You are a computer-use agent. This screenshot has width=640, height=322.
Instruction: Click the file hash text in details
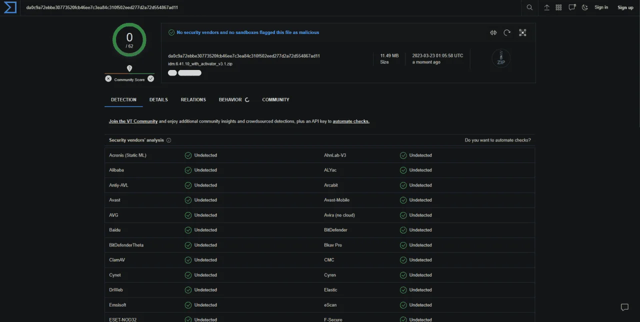pos(244,56)
